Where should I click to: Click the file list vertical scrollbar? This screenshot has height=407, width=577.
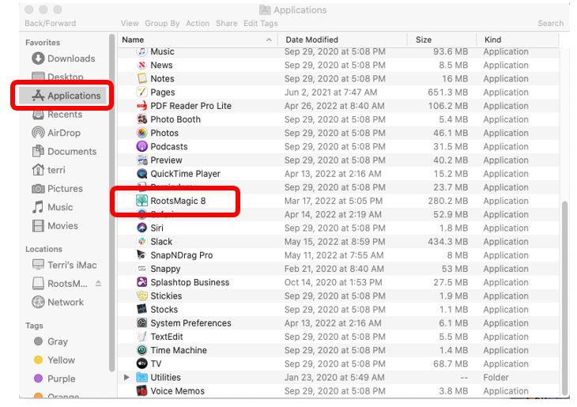pyautogui.click(x=566, y=297)
